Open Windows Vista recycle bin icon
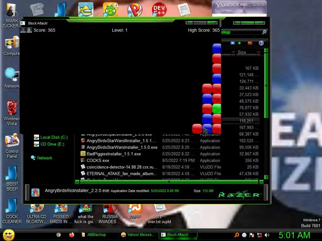 click(12, 113)
